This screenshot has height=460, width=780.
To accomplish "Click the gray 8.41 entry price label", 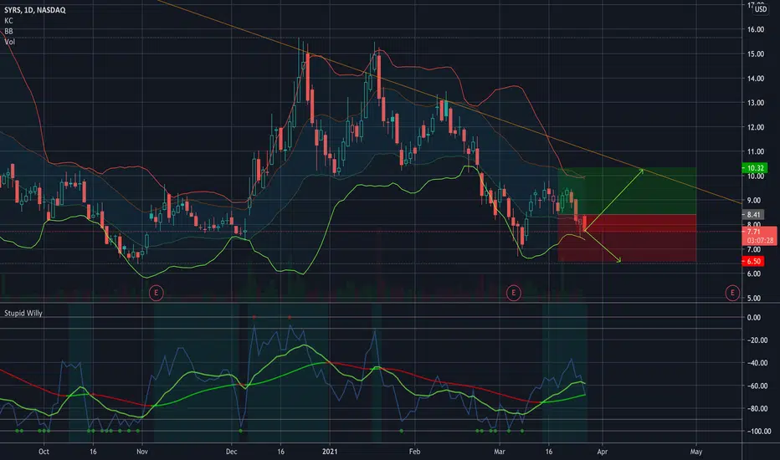I will tap(753, 215).
